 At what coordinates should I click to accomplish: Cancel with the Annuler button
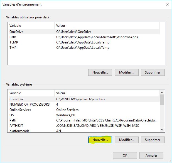[152, 155]
